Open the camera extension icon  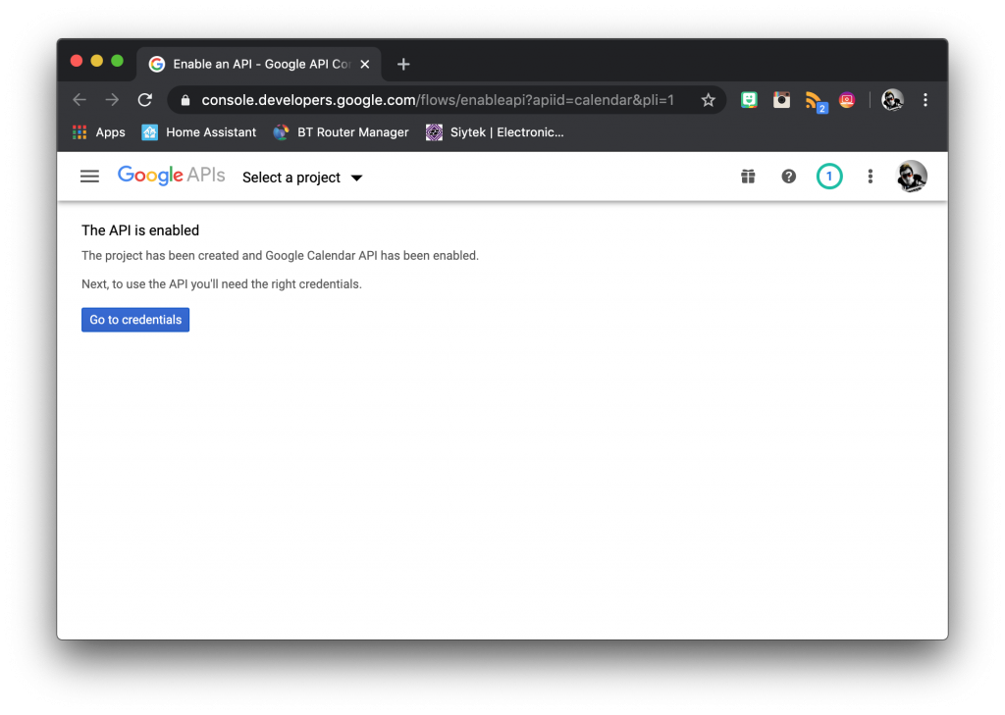[x=781, y=100]
